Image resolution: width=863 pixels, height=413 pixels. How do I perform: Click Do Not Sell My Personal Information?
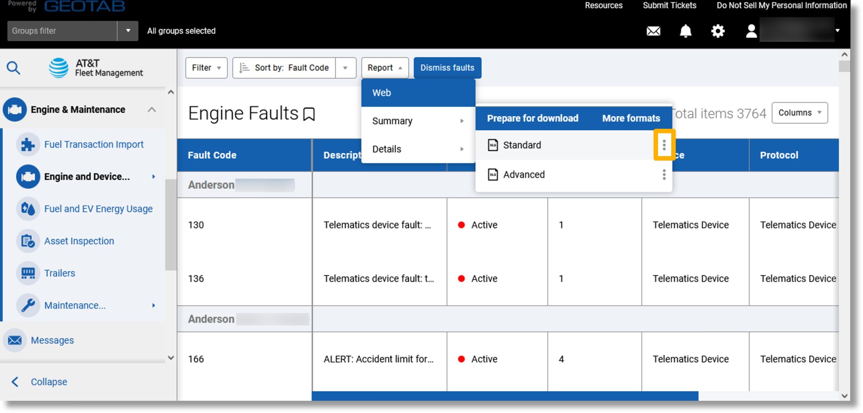782,5
